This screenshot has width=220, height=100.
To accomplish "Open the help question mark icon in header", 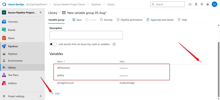I will (x=202, y=4).
